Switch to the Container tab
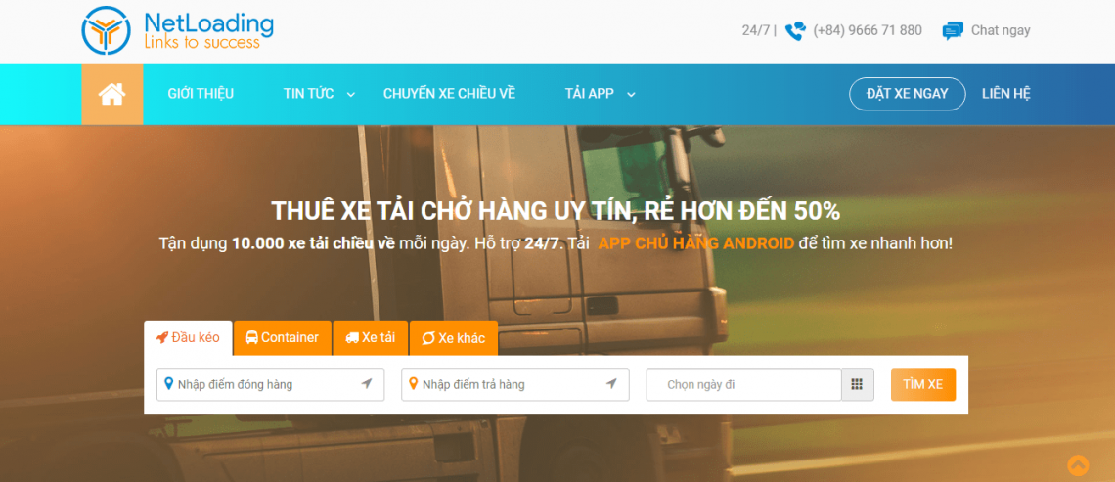The image size is (1115, 482). (283, 337)
